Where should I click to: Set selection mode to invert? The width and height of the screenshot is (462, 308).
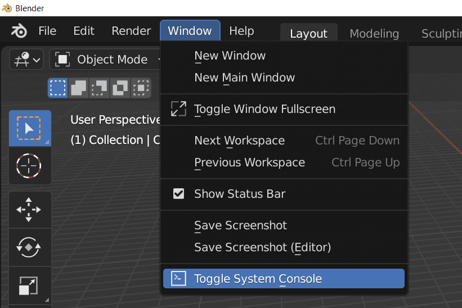point(120,88)
